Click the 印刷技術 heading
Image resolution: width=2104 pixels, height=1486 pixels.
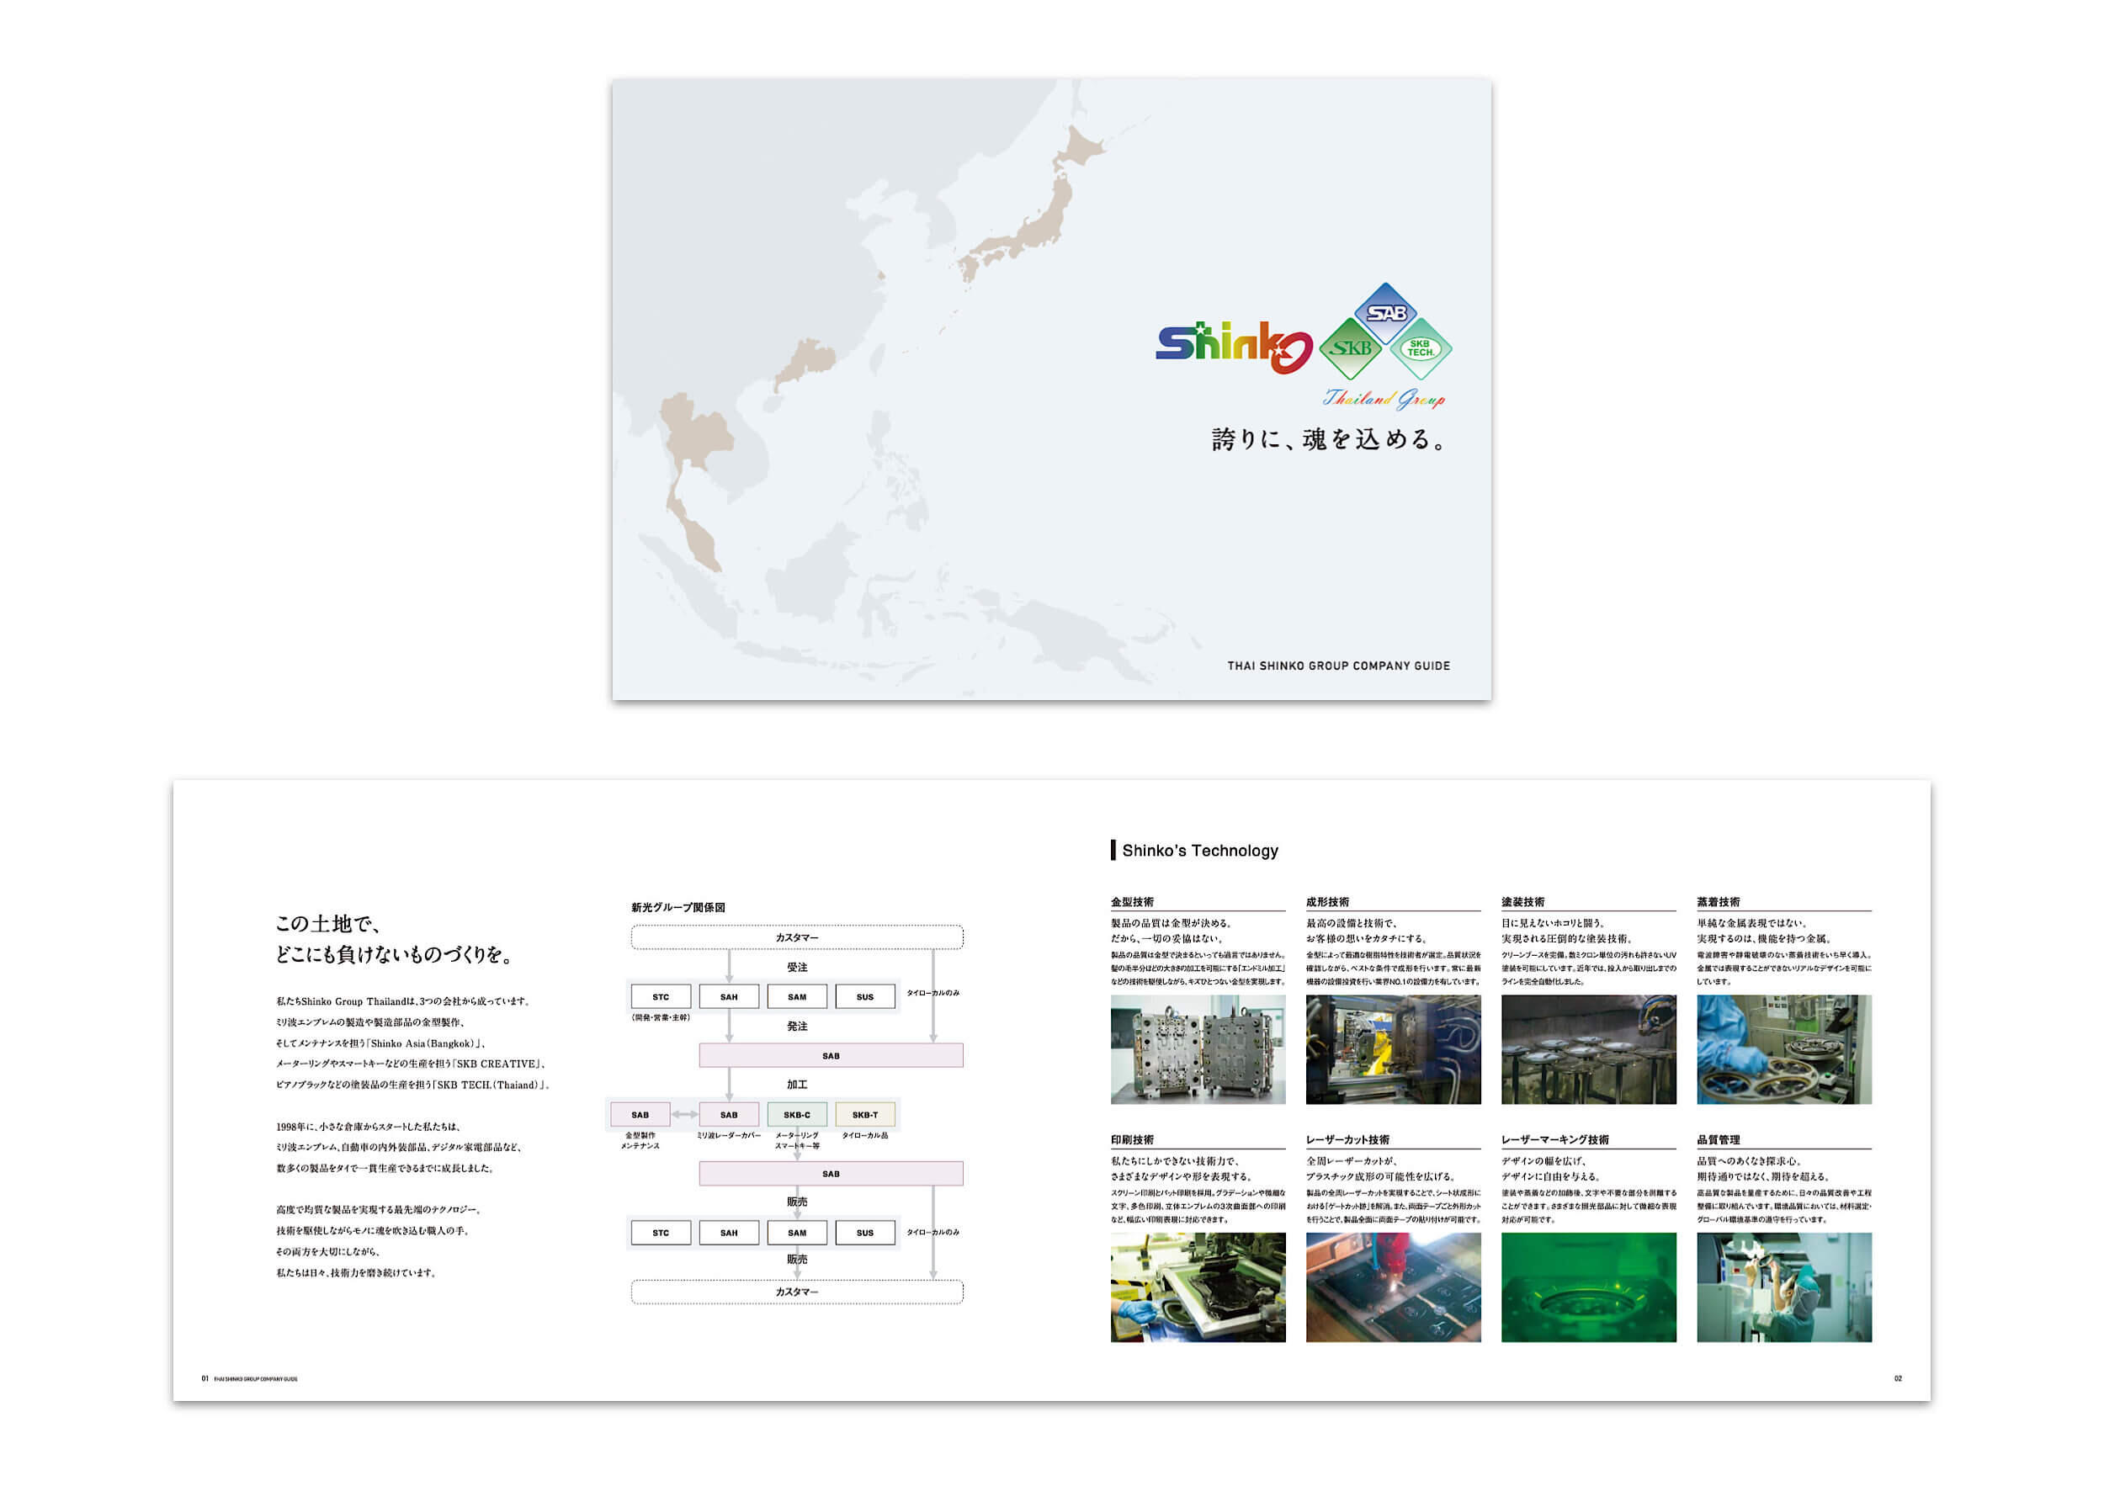1132,1139
